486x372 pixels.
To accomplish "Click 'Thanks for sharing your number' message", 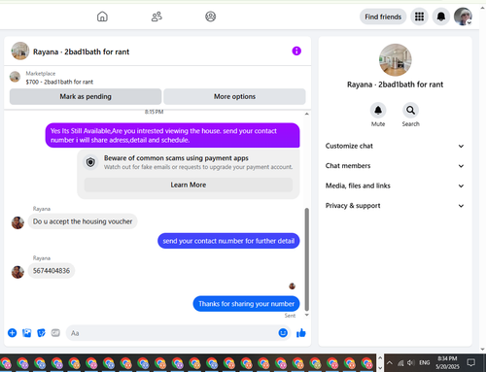I will (x=246, y=304).
